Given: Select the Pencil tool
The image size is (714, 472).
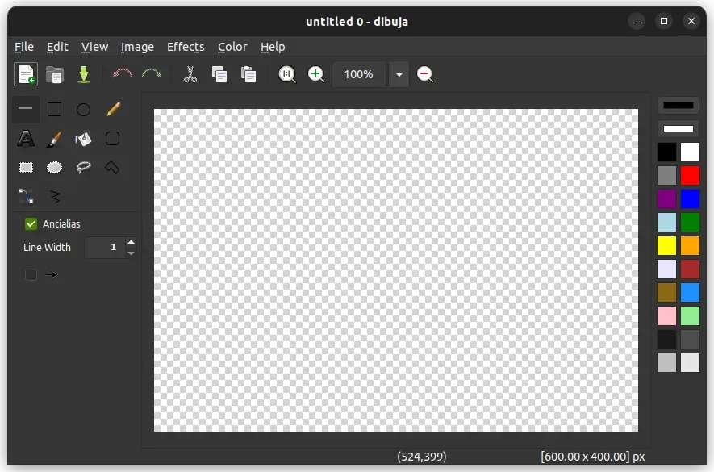Looking at the screenshot, I should coord(113,110).
